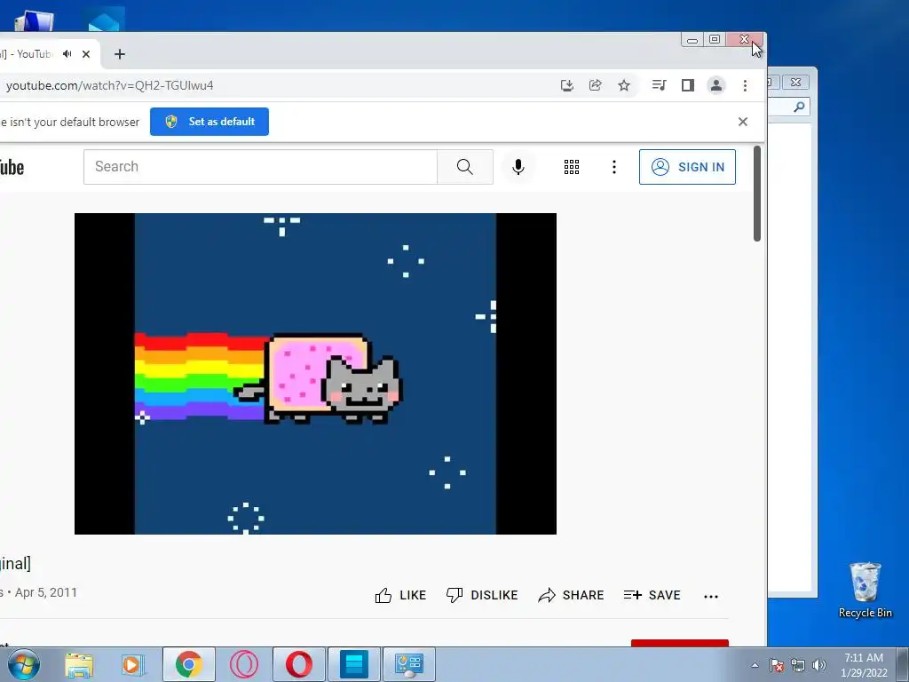Screen dimensions: 909x682
Task: Click the Apr 5, 2011 upload date
Action: tap(46, 592)
